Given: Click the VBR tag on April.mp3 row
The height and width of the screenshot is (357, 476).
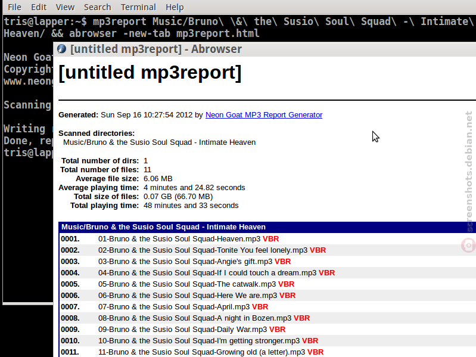Looking at the screenshot, I should (260, 307).
